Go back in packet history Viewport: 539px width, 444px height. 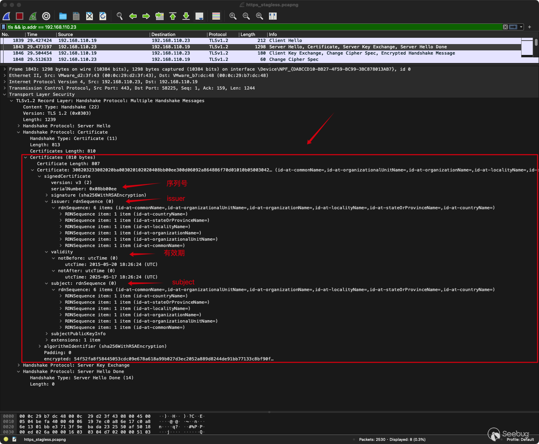tap(133, 16)
